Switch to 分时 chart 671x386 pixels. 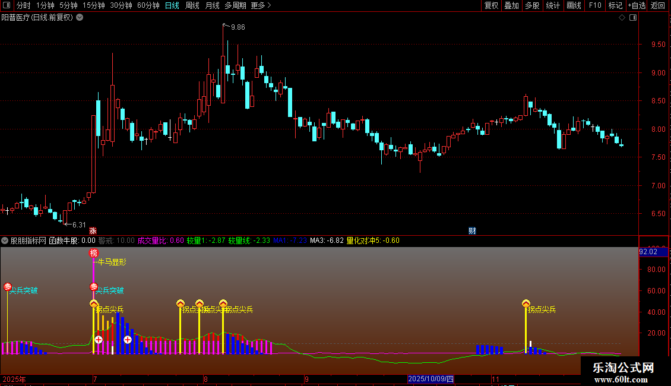[24, 5]
